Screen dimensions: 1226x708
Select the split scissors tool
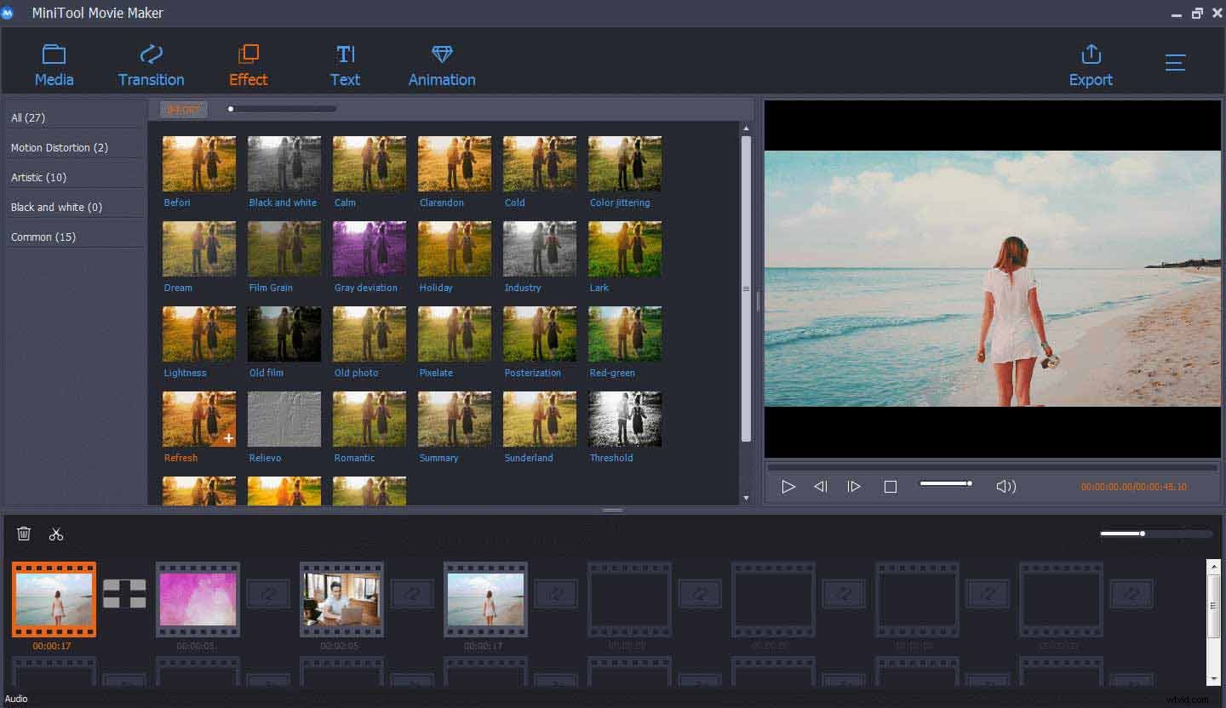click(56, 534)
